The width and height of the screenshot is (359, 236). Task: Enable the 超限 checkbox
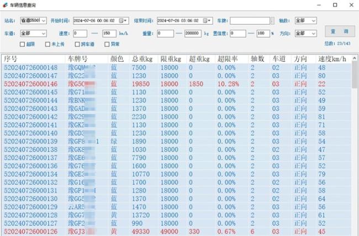point(23,44)
